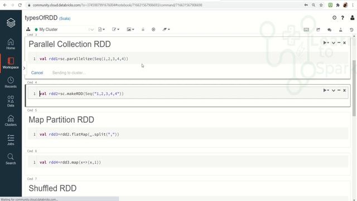This screenshot has height=201, width=357.
Task: Click the Map Partition RDD heading
Action: (61, 119)
